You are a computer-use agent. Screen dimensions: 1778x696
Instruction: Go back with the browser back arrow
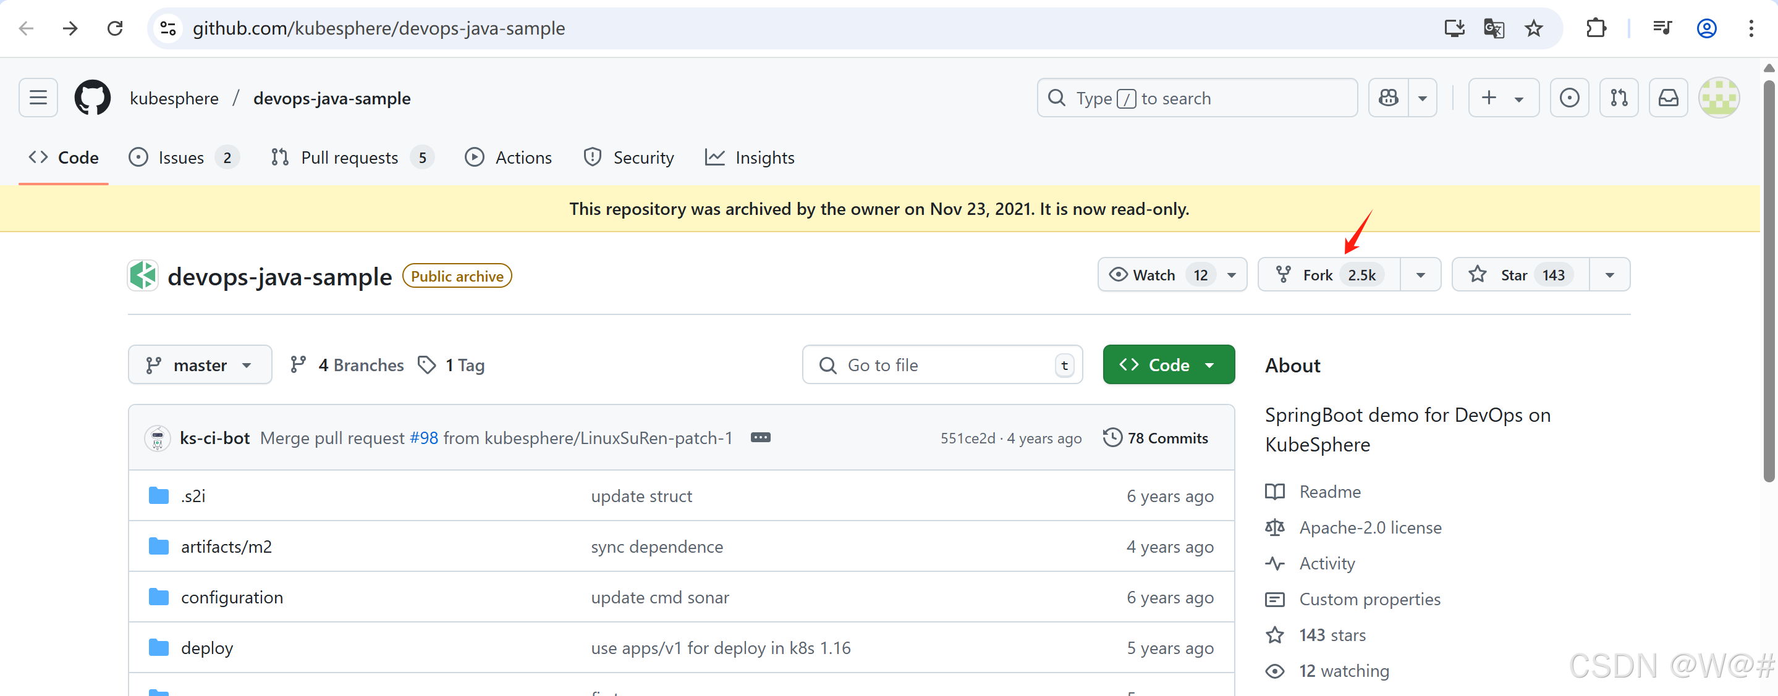26,28
